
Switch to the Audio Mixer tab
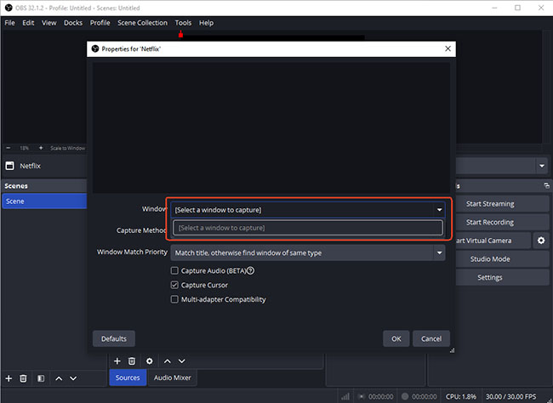click(x=173, y=377)
